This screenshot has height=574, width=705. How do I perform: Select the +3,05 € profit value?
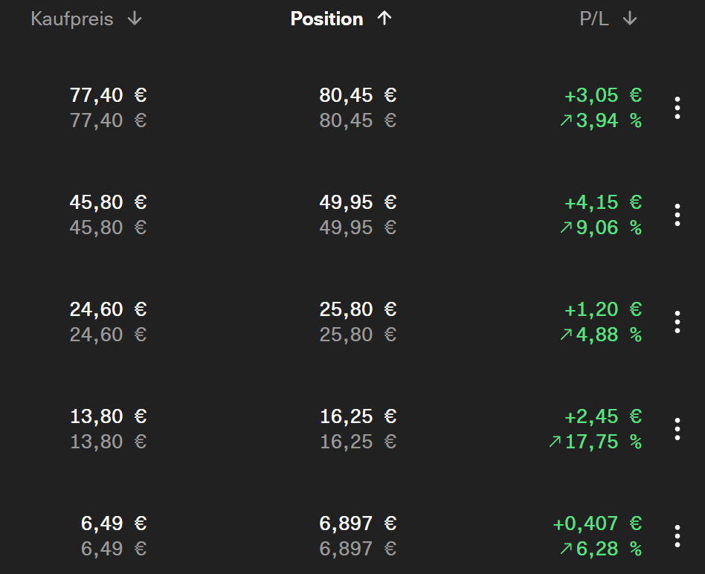point(602,95)
